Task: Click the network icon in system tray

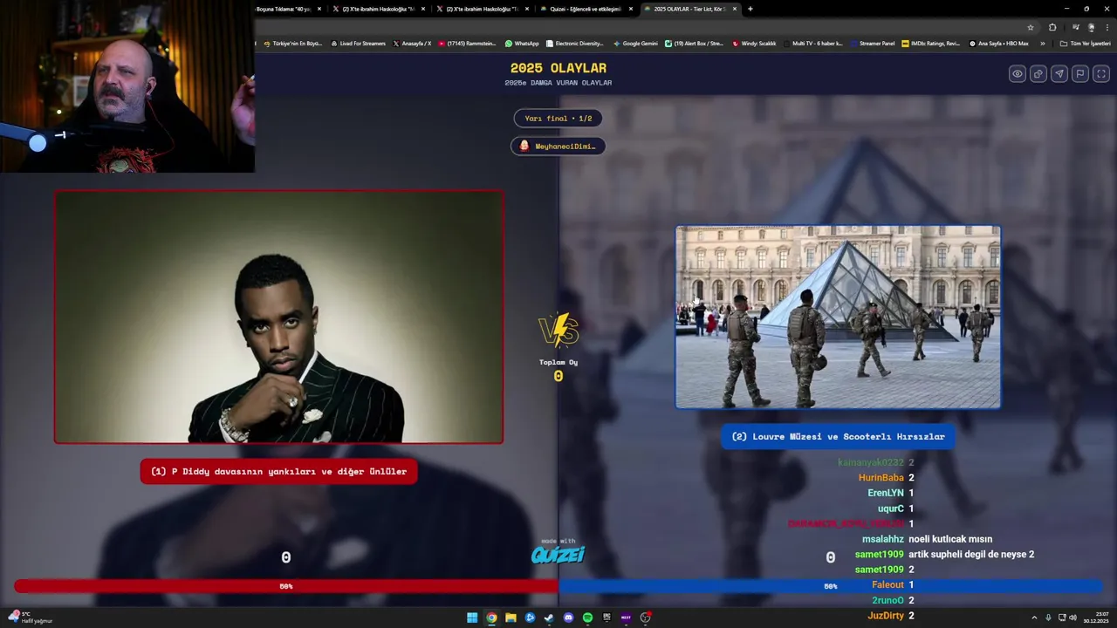Action: [1060, 618]
